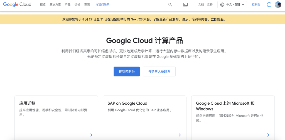
Task: Open the 支持 link
Action: point(210,5)
